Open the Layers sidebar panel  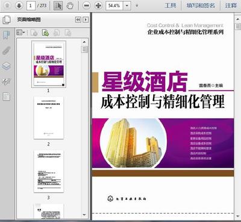click(6, 66)
